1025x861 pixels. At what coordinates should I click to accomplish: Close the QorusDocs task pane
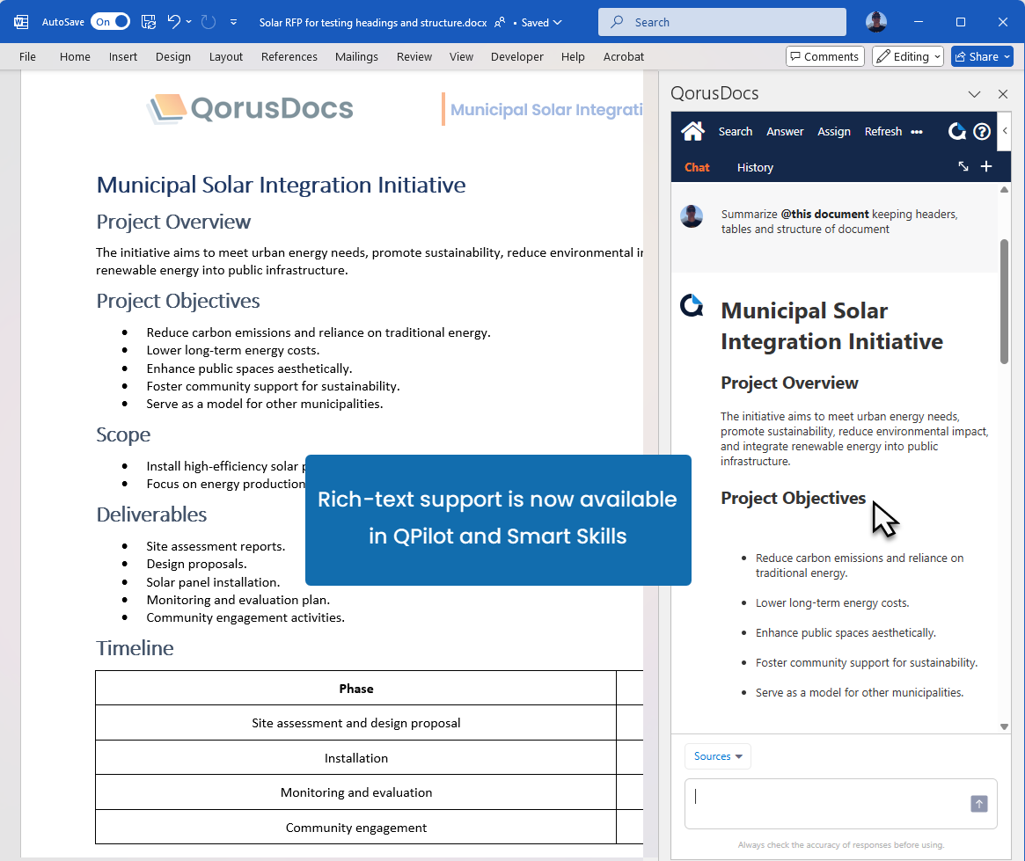coord(1003,94)
